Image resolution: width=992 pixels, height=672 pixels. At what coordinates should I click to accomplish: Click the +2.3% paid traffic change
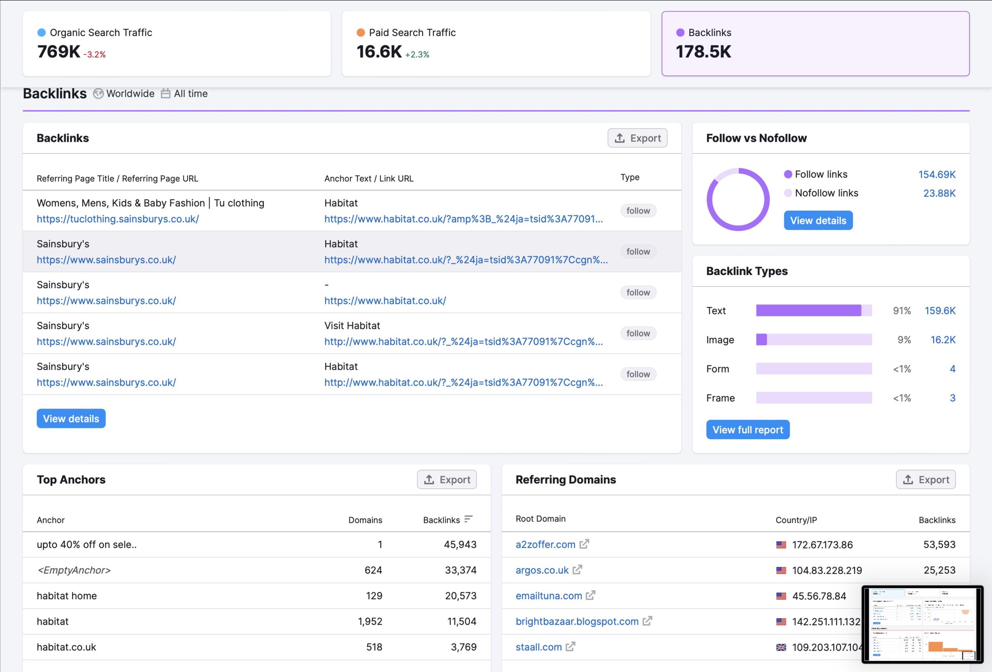[417, 55]
